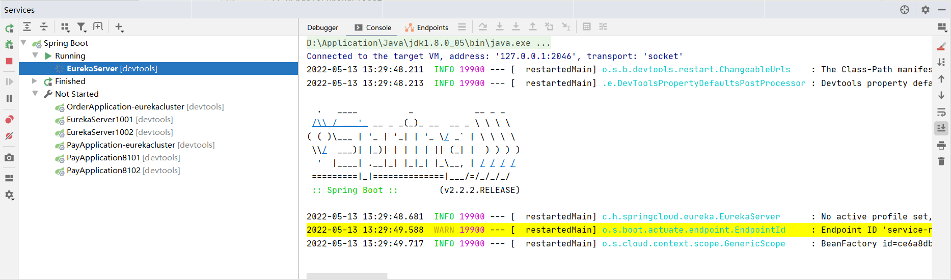Collapse the Running group node
Viewport: 951px width, 280px height.
click(x=35, y=55)
